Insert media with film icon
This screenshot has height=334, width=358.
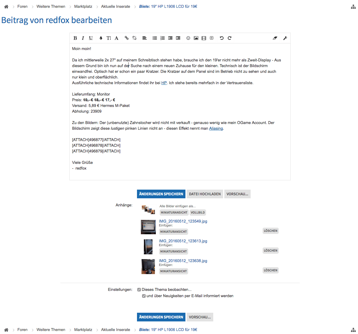tap(204, 38)
